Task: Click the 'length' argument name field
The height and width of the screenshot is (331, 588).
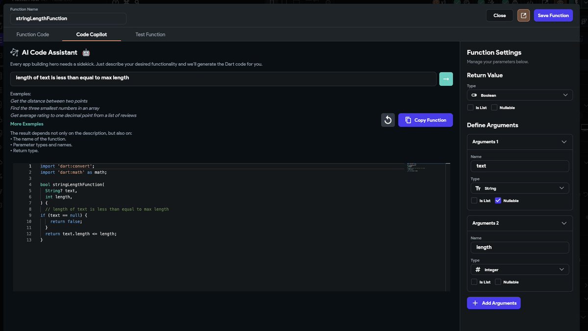Action: click(x=520, y=247)
